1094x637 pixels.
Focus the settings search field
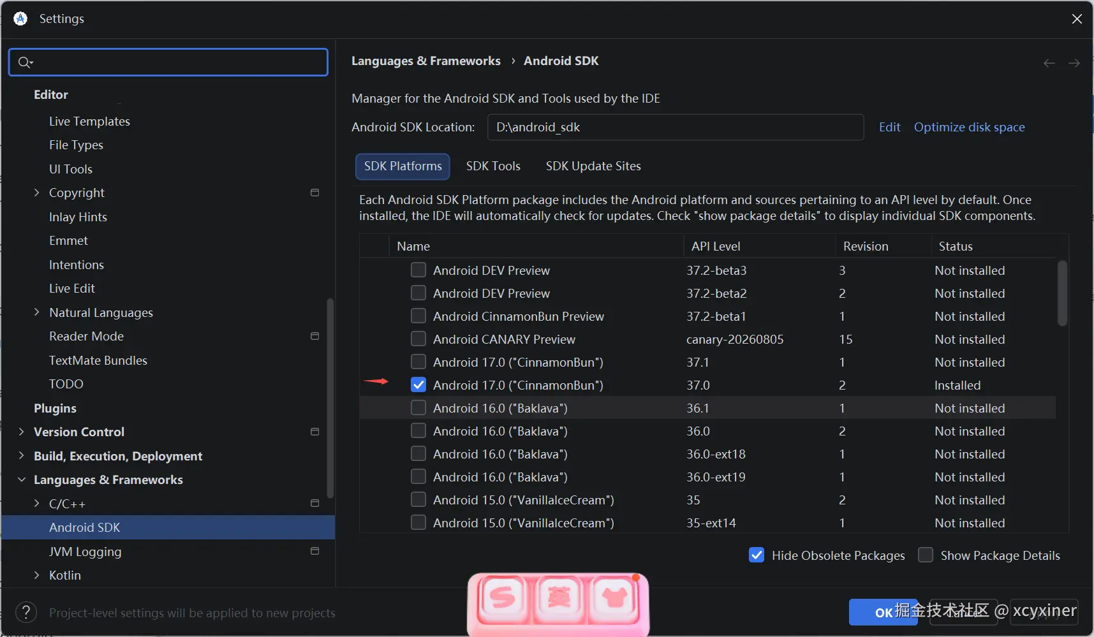(x=168, y=62)
